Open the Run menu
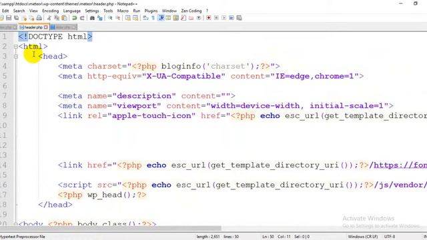The height and width of the screenshot is (240, 427). 137,11
